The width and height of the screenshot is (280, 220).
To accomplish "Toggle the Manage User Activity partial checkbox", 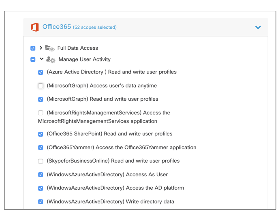I will tap(33, 59).
